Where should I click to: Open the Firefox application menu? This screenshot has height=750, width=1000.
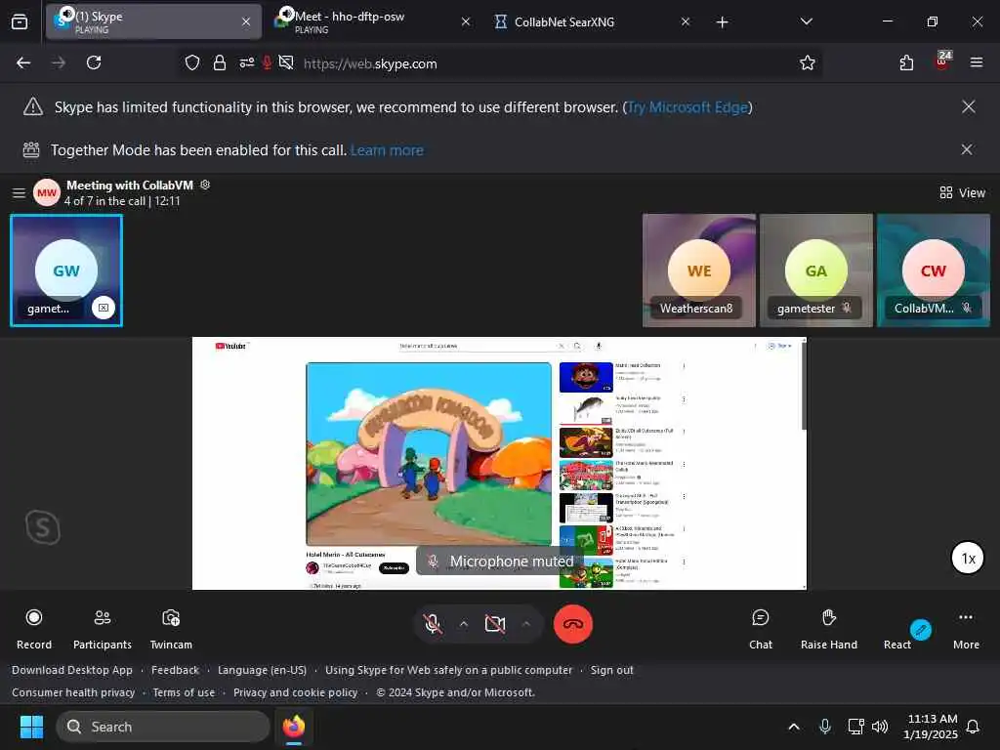click(x=976, y=62)
